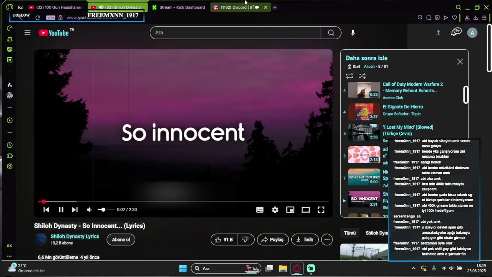Click in the YouTube Ara search field
The width and height of the screenshot is (492, 277).
(x=235, y=33)
